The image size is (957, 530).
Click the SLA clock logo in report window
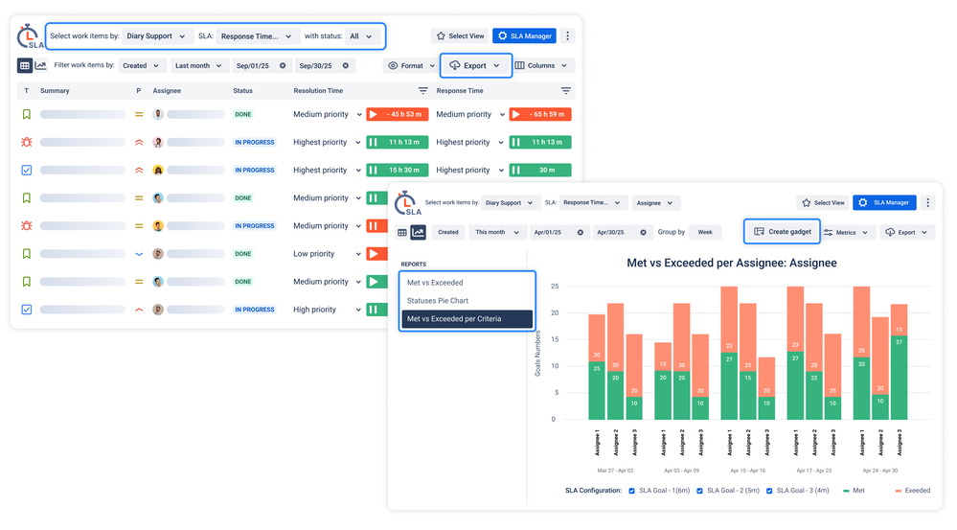click(407, 203)
